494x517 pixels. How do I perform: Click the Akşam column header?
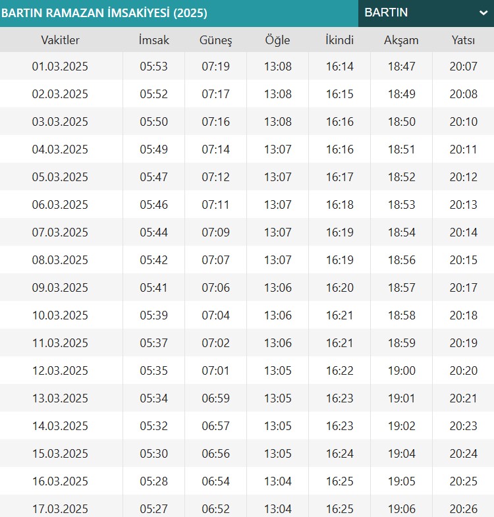401,40
